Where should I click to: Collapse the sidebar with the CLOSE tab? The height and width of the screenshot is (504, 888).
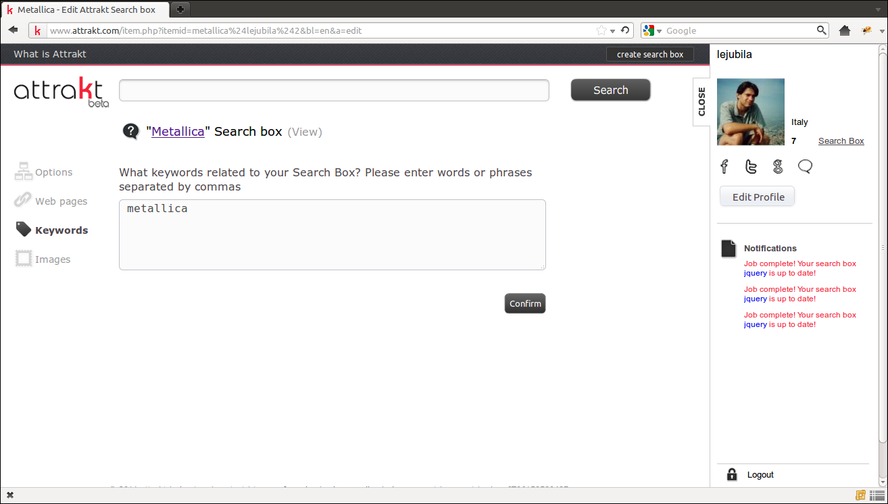[x=701, y=101]
